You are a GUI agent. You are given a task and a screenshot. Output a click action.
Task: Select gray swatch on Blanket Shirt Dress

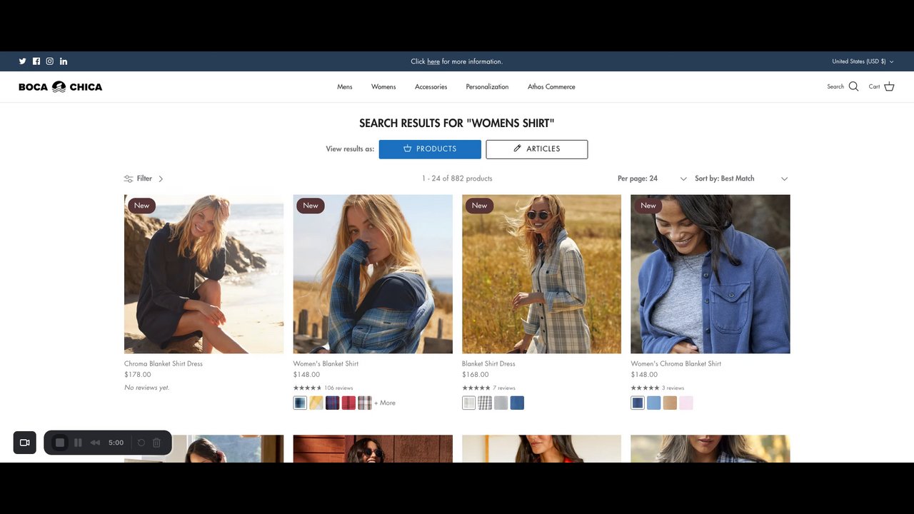click(501, 403)
